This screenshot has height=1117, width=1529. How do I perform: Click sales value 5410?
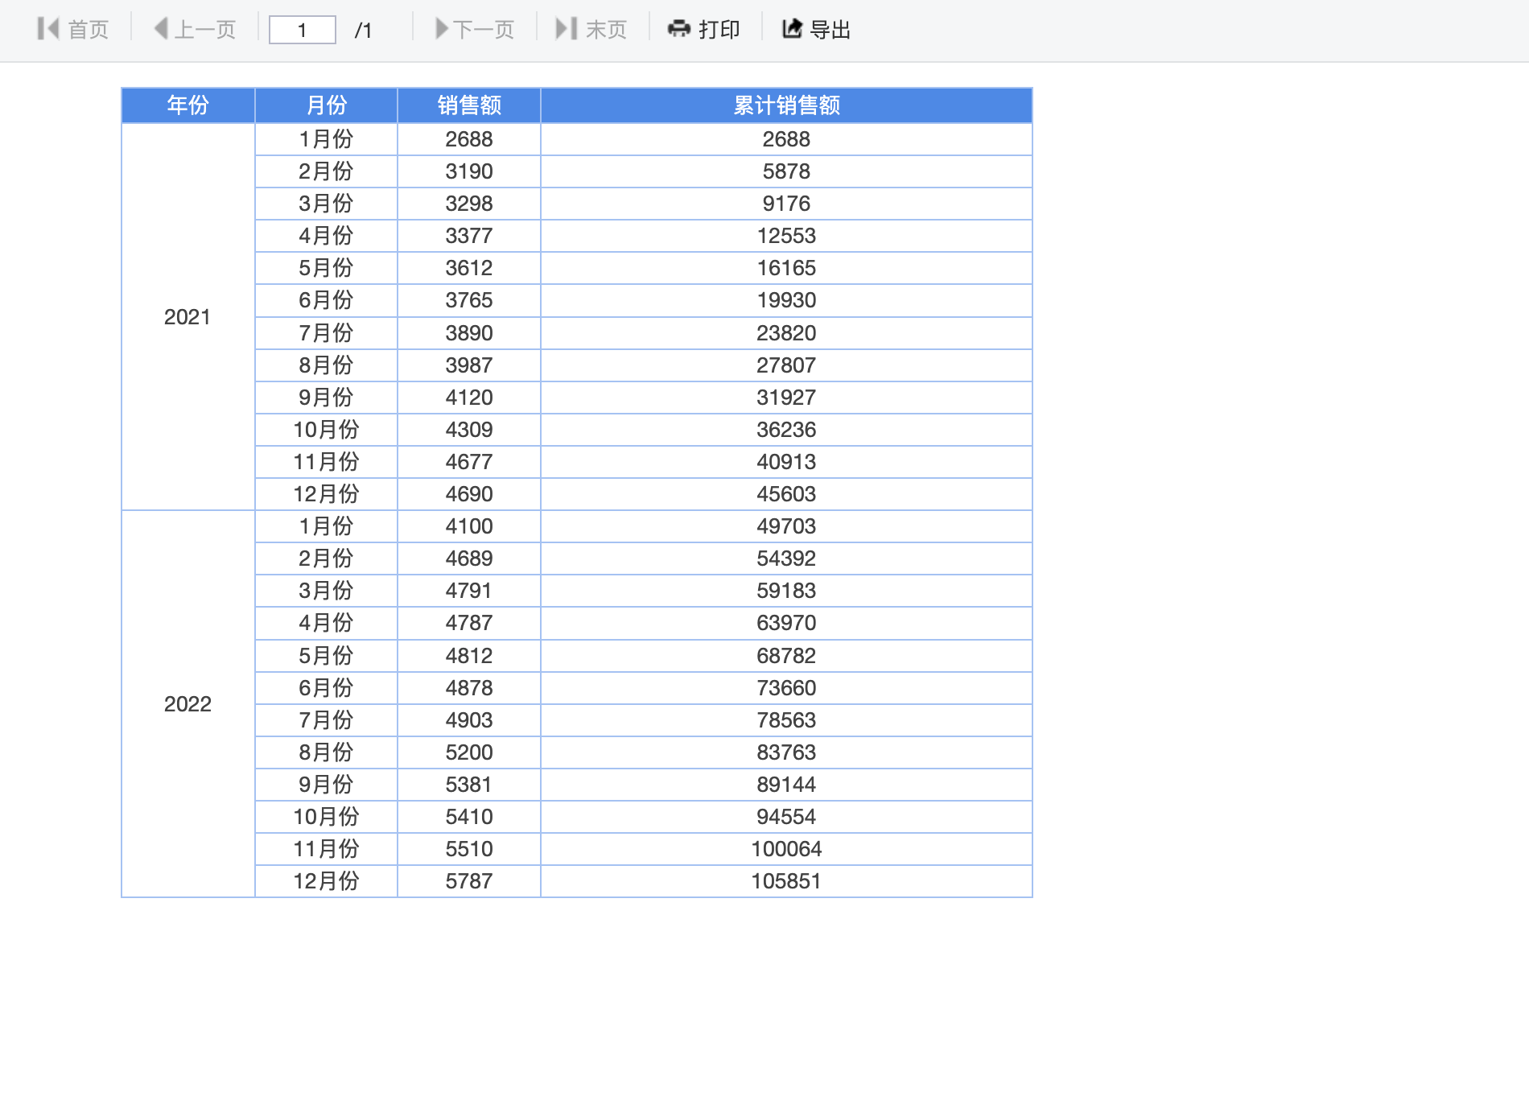(x=469, y=817)
